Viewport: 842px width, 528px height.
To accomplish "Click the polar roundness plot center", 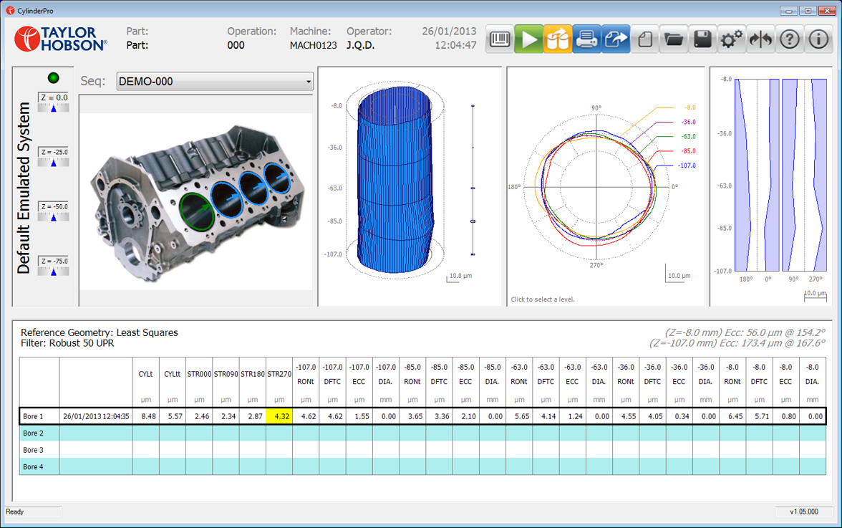I will 596,187.
